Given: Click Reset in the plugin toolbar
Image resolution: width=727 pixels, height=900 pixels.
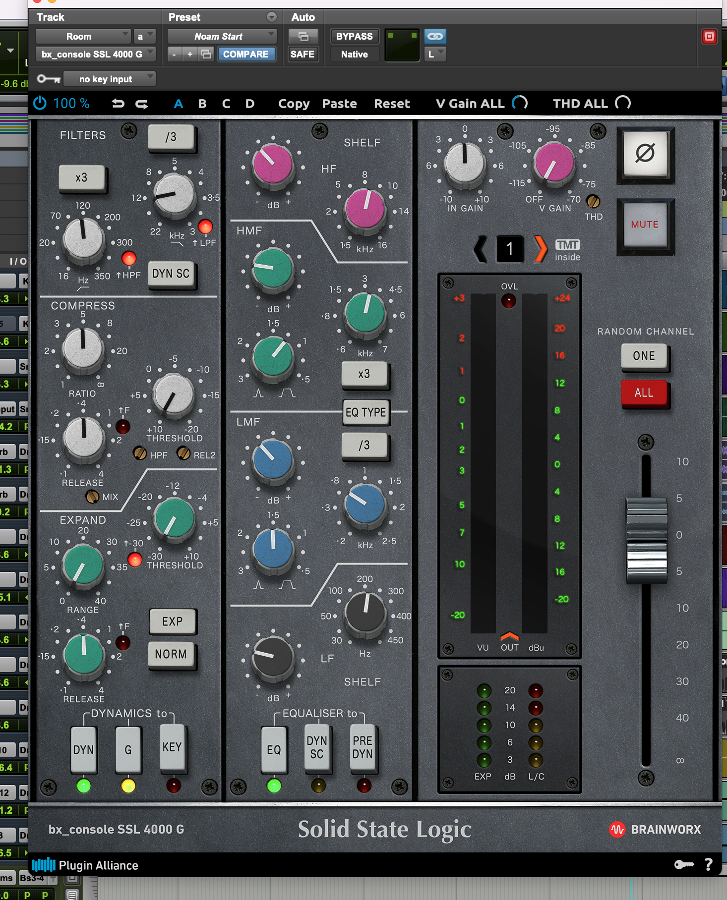Looking at the screenshot, I should coord(392,104).
